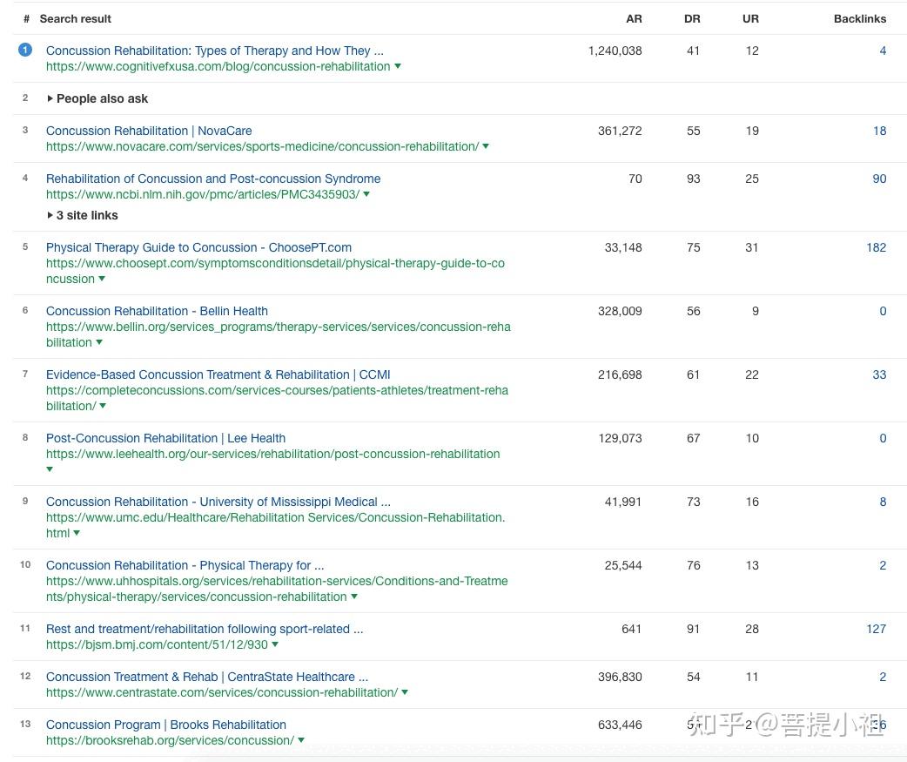Open Physical Therapy Guide to Concussion title
The height and width of the screenshot is (762, 907).
coord(198,247)
